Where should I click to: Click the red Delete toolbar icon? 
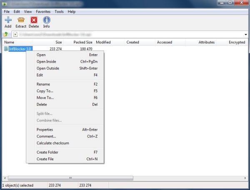[x=34, y=20]
